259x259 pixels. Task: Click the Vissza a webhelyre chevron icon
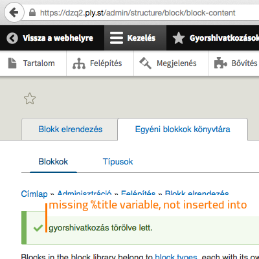[12, 38]
